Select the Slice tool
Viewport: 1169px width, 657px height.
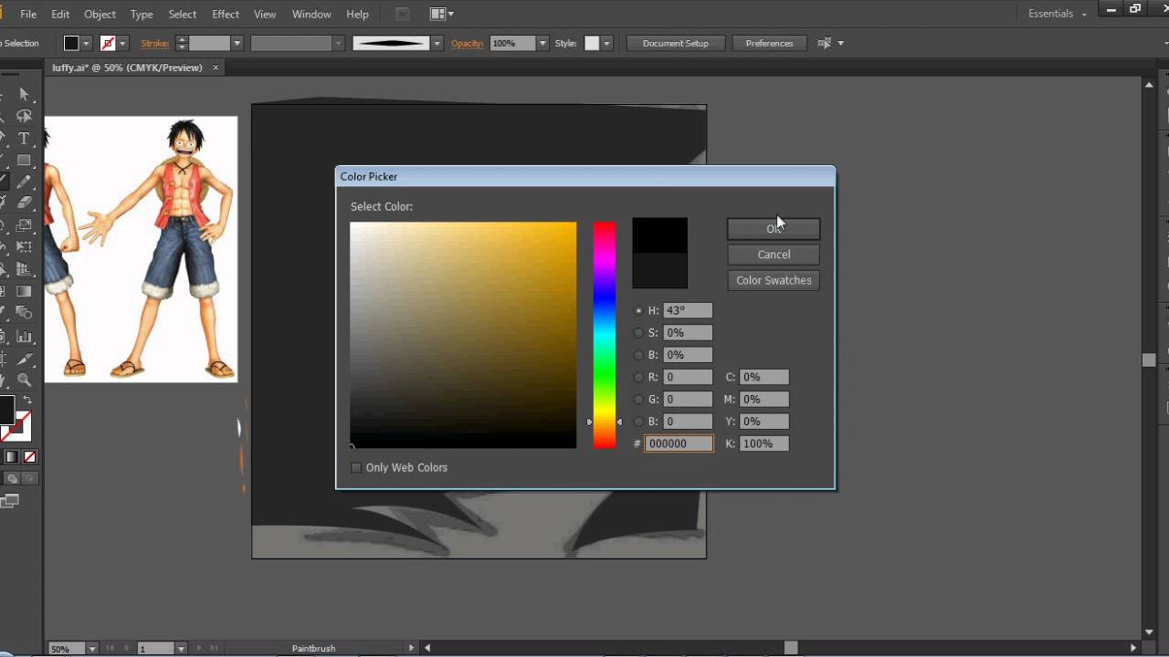tap(25, 359)
